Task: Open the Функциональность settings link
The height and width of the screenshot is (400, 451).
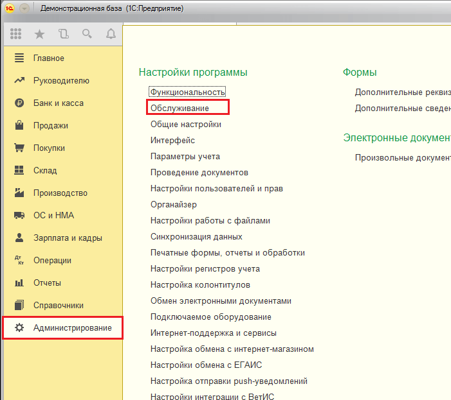Action: point(188,92)
